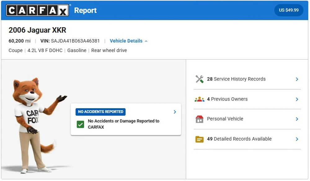Click the VIN SAJDA41B063A46381 text
The image size is (310, 181).
70,41
